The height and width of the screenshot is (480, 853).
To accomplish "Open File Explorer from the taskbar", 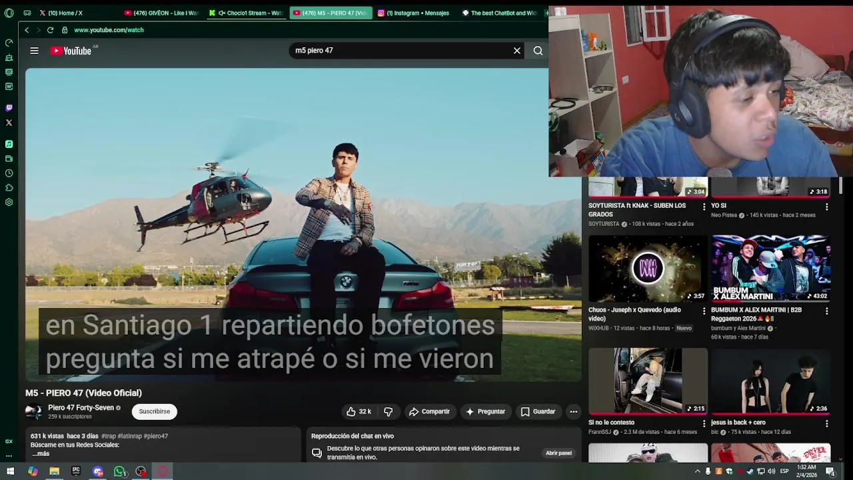I will pyautogui.click(x=54, y=471).
